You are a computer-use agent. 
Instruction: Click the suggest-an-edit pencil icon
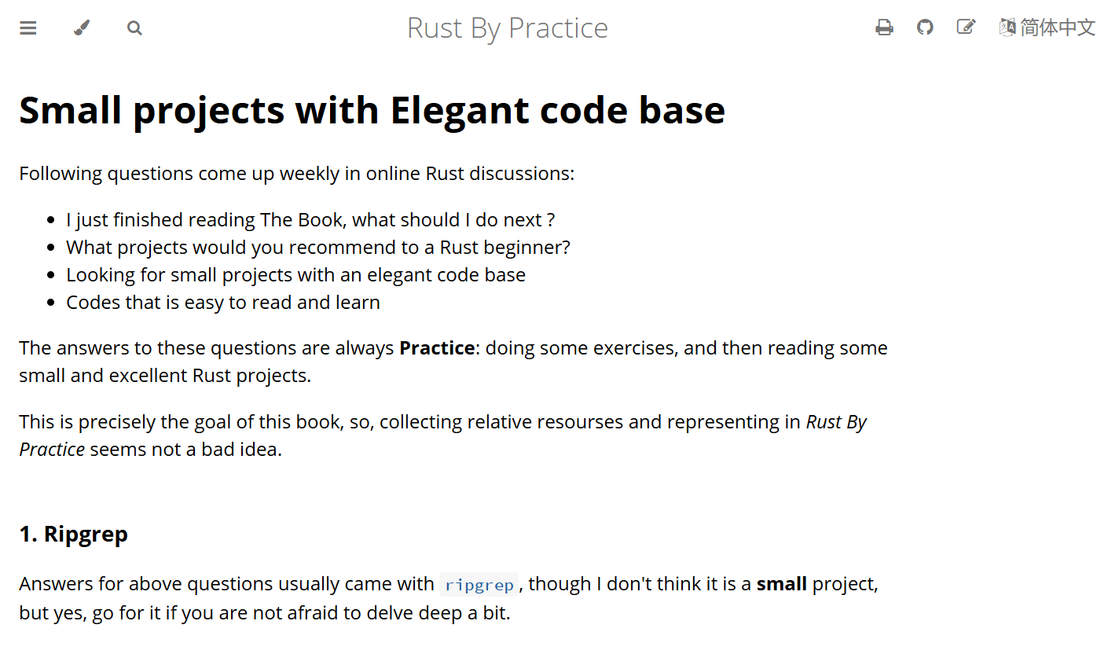click(x=966, y=28)
